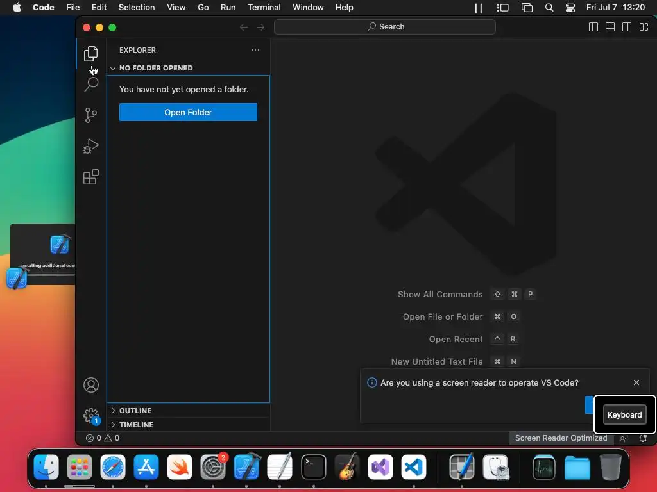Click the Open Folder button
657x492 pixels.
(188, 112)
